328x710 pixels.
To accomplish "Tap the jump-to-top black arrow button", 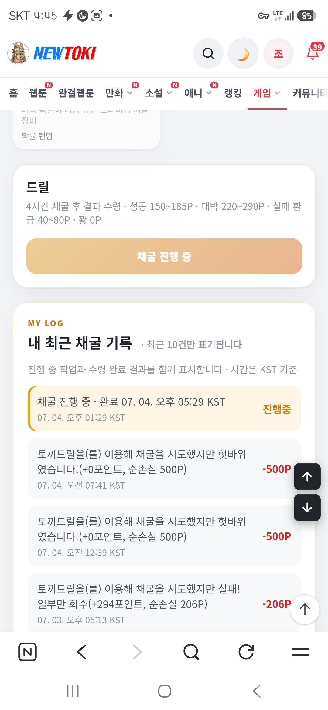I will coord(307,476).
